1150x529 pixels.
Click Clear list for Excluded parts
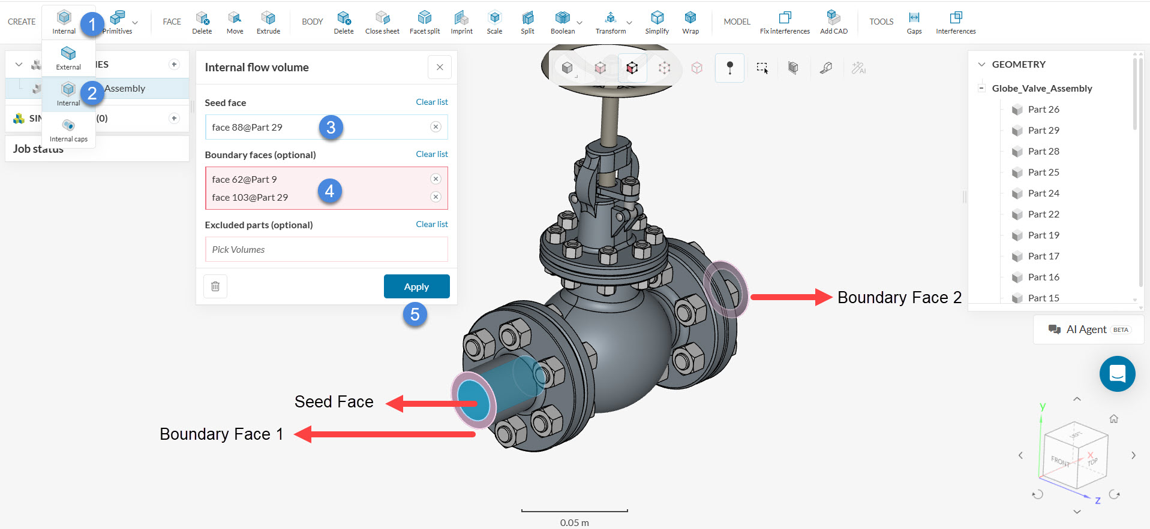pos(431,224)
